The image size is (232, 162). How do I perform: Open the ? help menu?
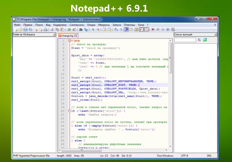coord(148,25)
